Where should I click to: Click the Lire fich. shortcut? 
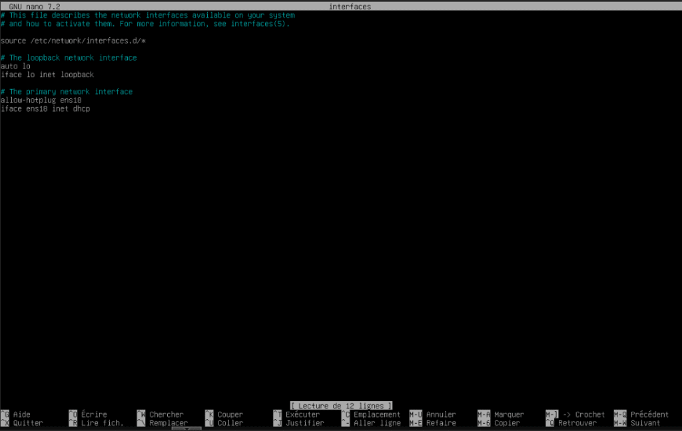click(x=102, y=423)
